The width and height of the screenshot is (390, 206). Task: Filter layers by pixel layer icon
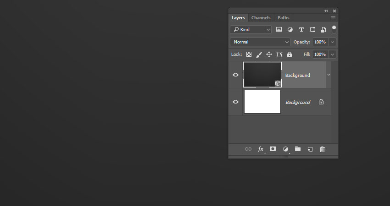click(x=279, y=30)
